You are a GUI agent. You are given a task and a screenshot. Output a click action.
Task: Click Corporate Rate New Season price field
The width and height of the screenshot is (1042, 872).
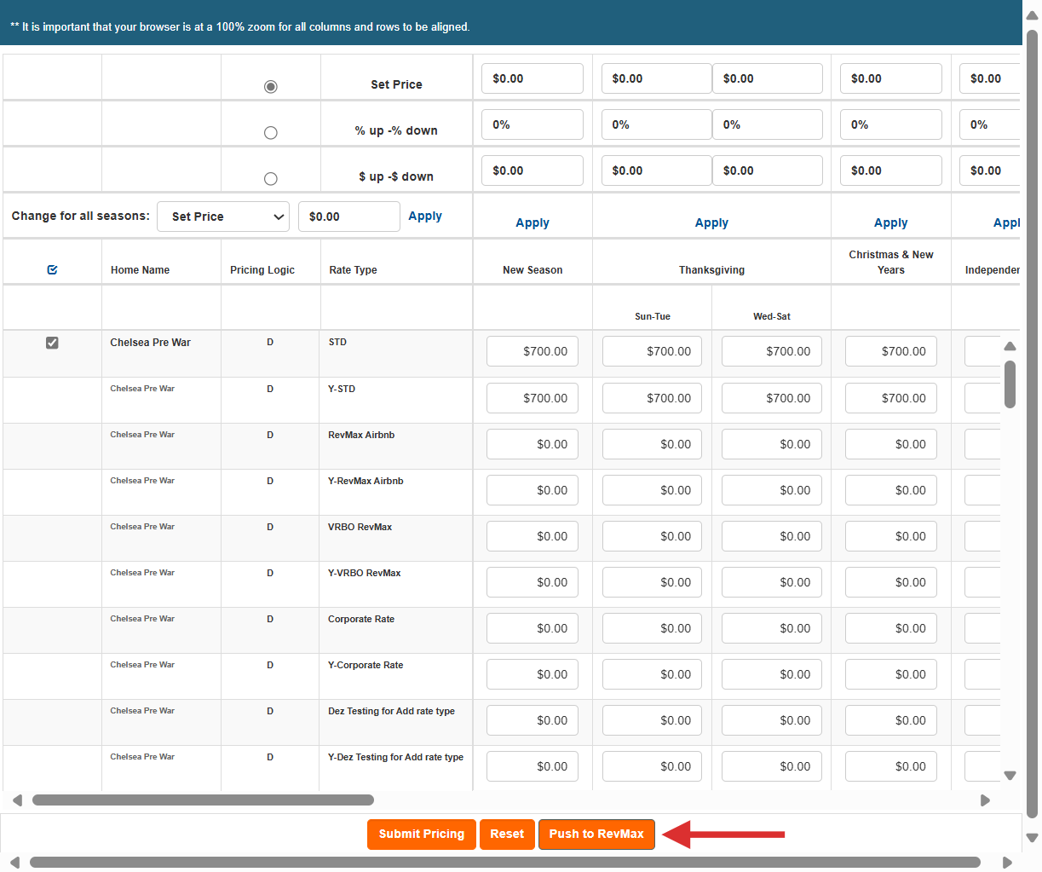533,628
